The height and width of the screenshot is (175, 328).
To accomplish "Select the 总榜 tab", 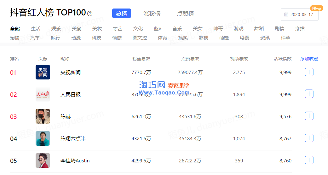I will (122, 13).
